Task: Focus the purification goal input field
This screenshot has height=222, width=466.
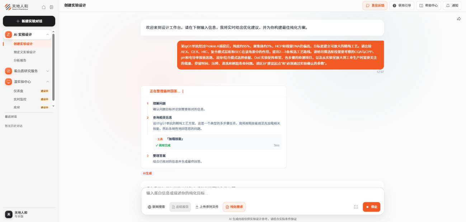Action: tap(263, 193)
